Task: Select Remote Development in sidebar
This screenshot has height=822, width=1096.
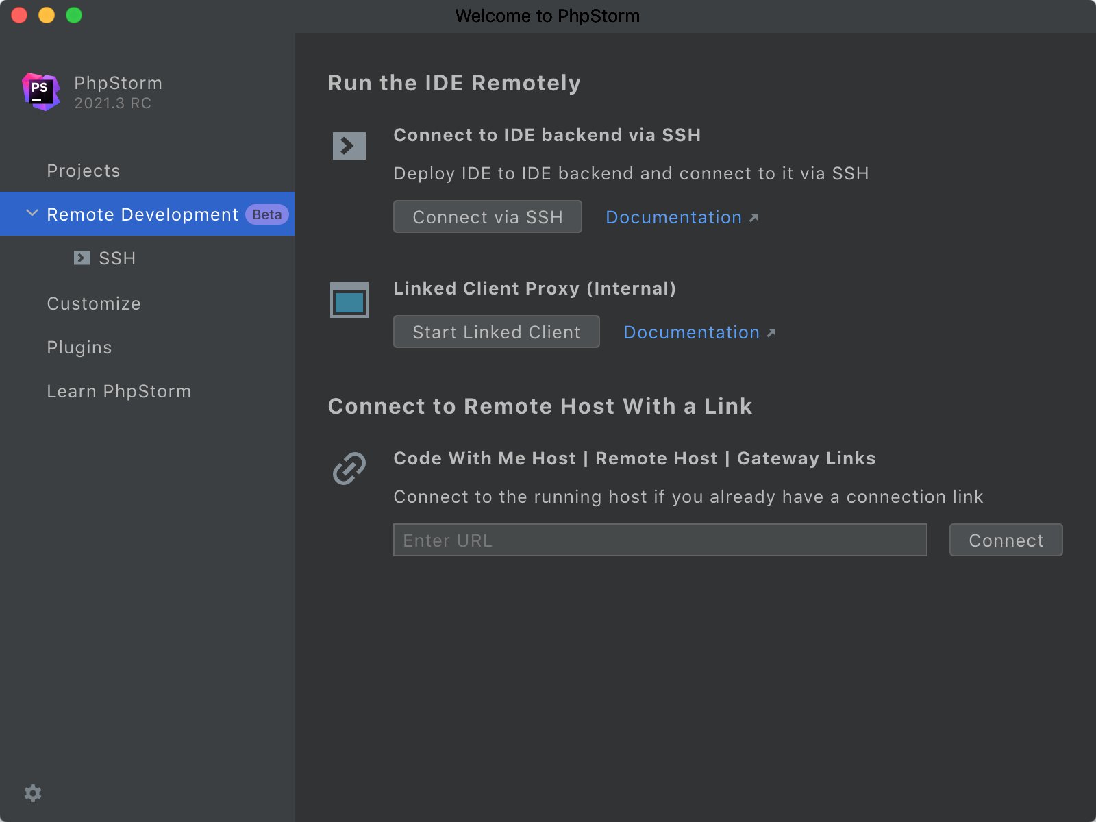Action: click(x=147, y=214)
